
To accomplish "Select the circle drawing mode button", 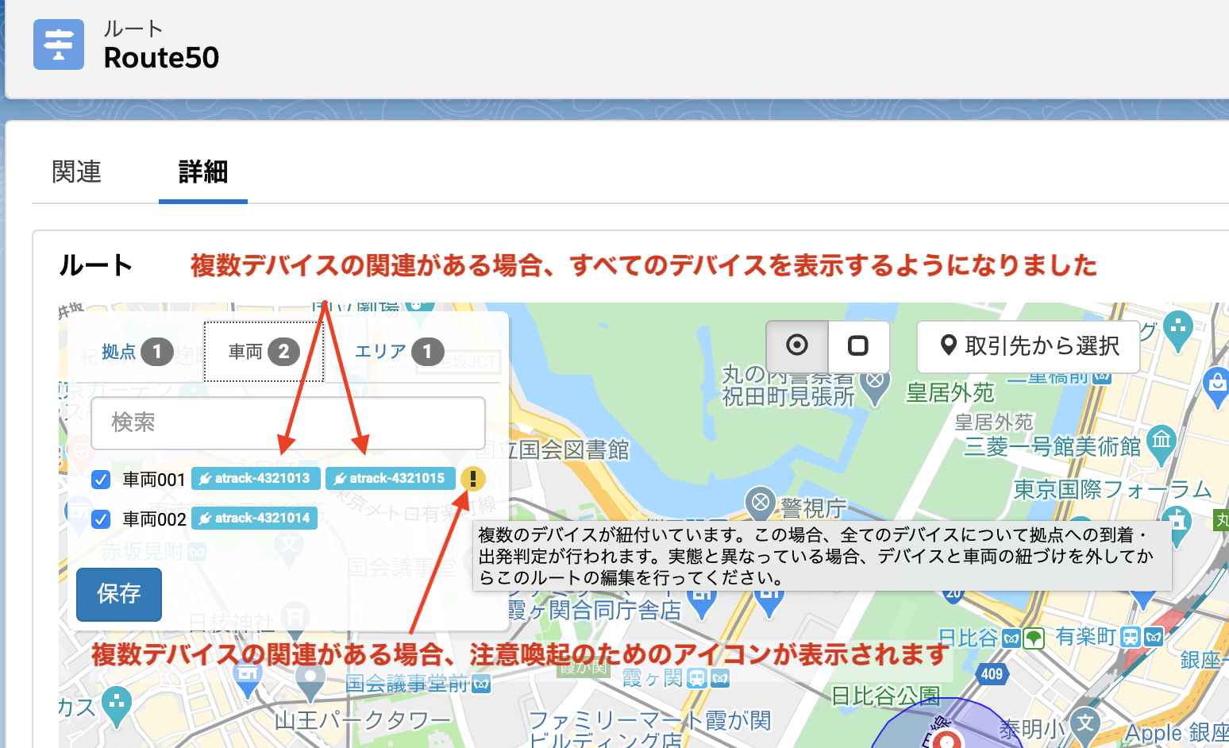I will [x=797, y=345].
